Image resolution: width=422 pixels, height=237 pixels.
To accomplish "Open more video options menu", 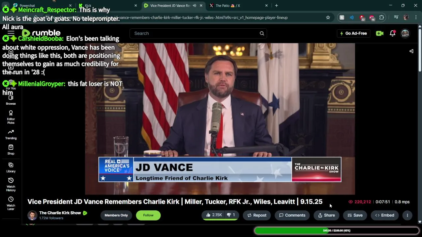I will point(407,215).
